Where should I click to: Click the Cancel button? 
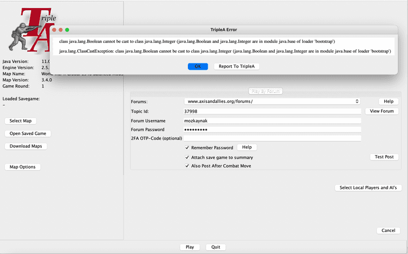388,230
